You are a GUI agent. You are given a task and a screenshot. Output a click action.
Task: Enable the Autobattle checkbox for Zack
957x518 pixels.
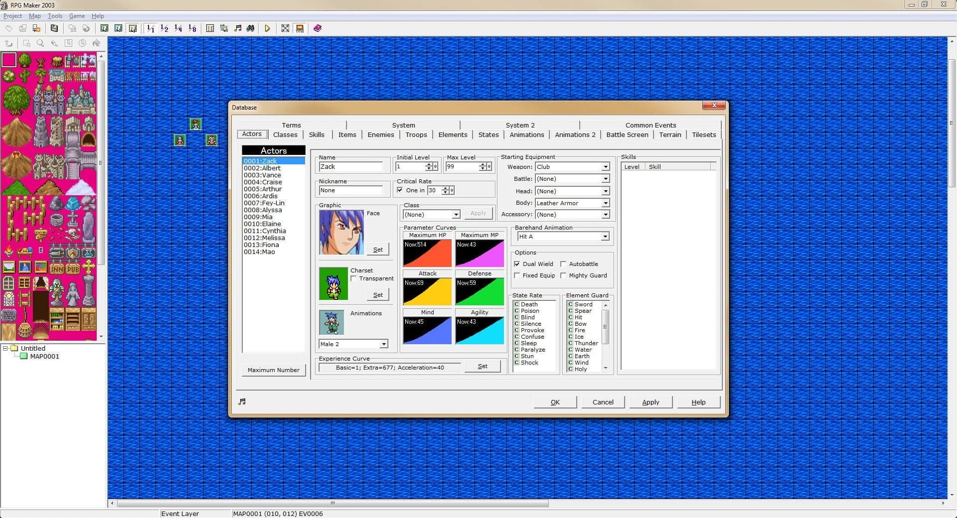click(563, 263)
